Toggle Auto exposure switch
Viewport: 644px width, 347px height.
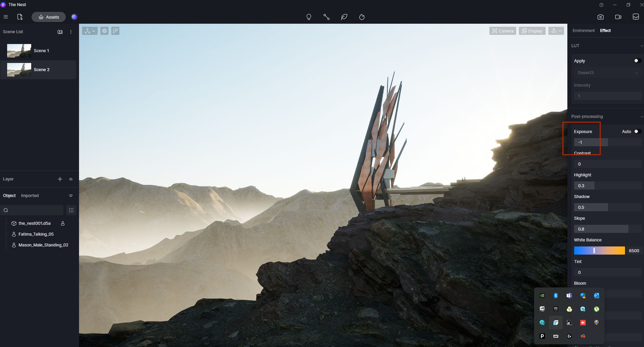637,131
